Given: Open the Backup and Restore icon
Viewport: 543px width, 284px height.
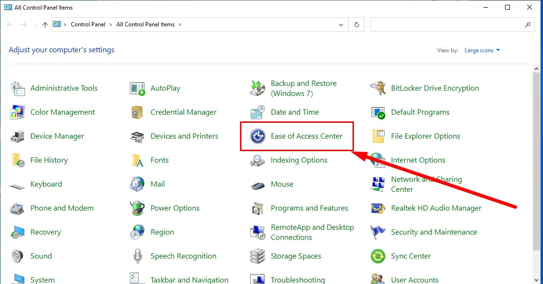Looking at the screenshot, I should (258, 88).
